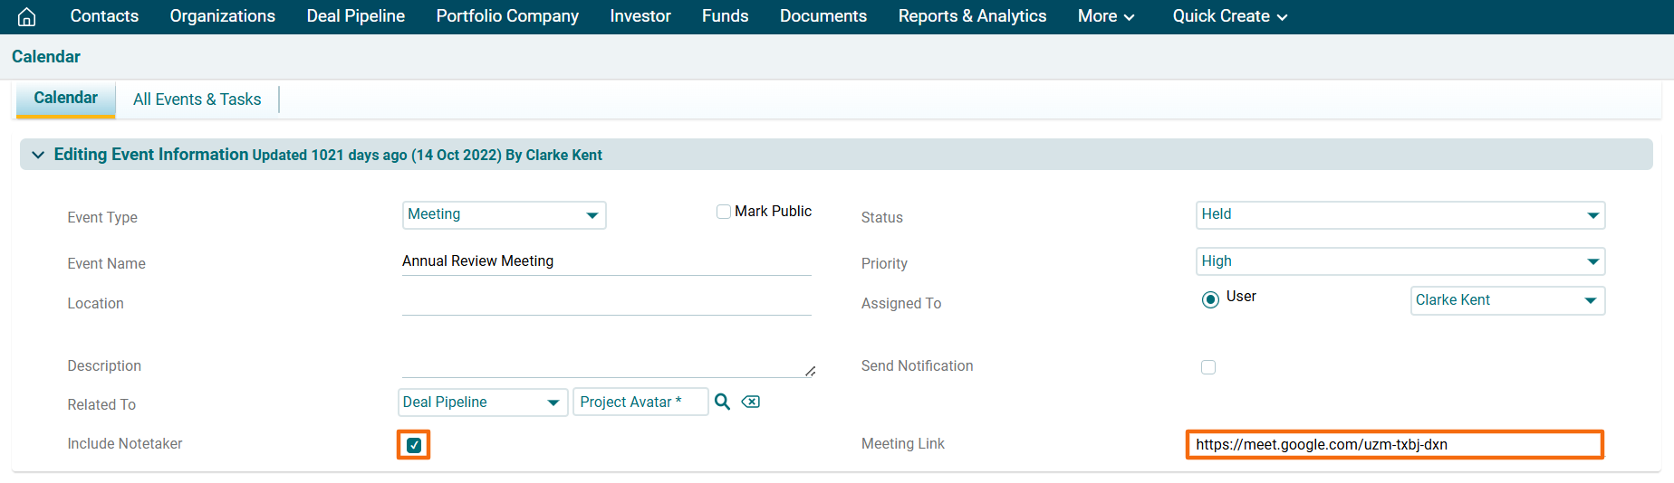Click into the Meeting Link field
This screenshot has width=1674, height=483.
[1394, 445]
